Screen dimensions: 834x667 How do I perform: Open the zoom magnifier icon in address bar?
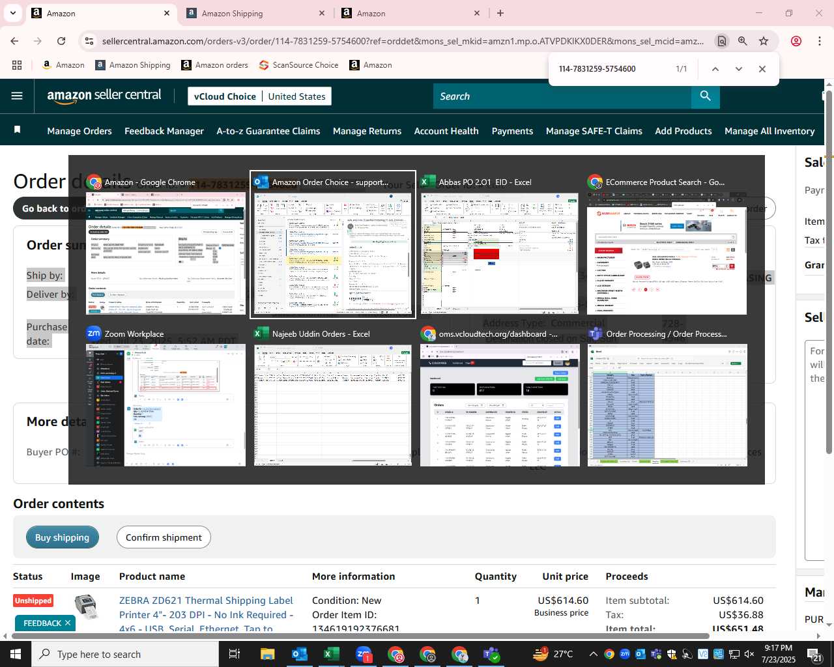(742, 41)
